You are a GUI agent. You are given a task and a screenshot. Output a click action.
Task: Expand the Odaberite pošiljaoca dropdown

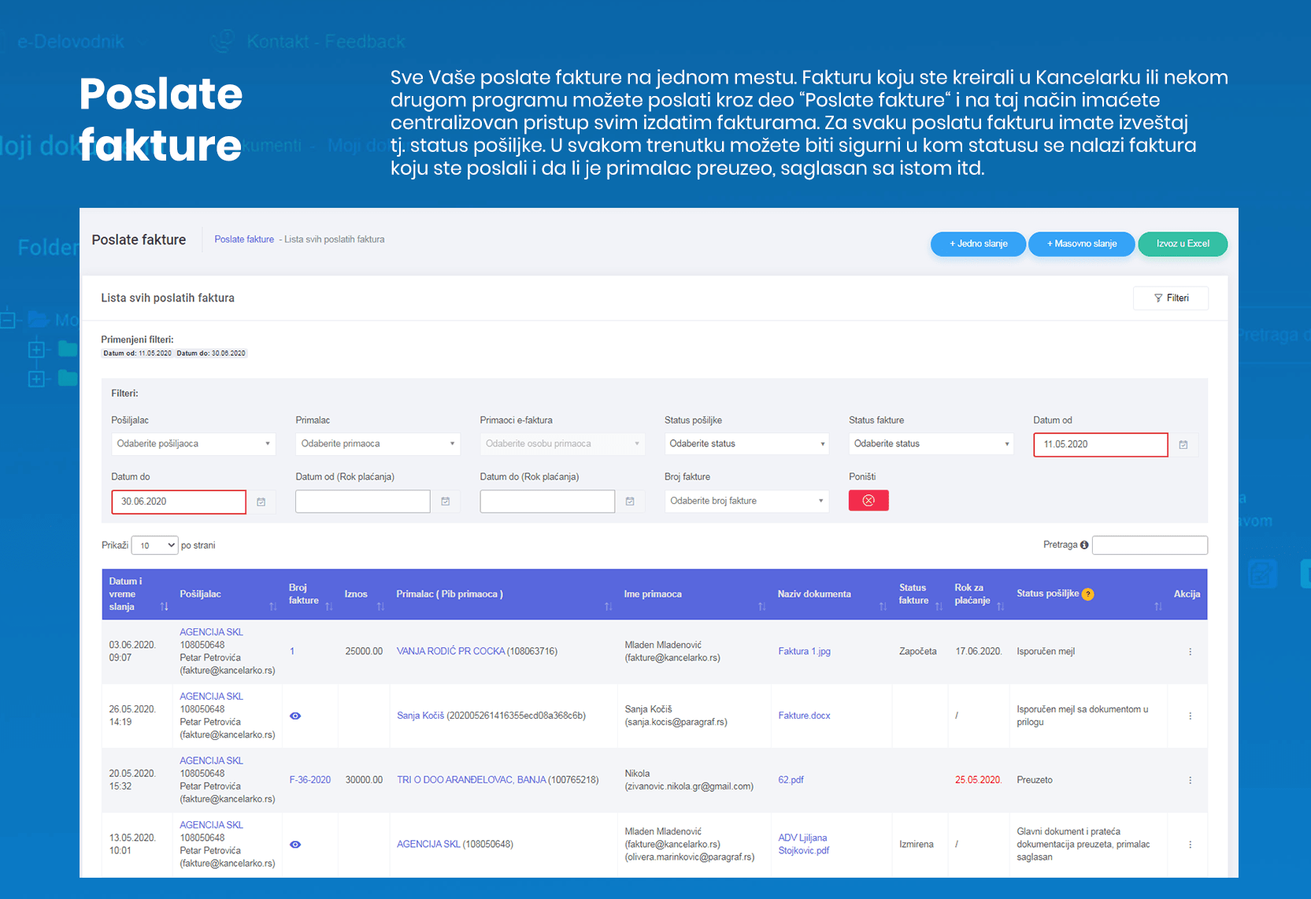coord(193,444)
